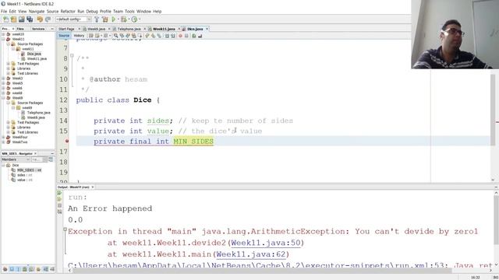Click the editor vertical scrollbar
This screenshot has width=499, height=280.
493,110
